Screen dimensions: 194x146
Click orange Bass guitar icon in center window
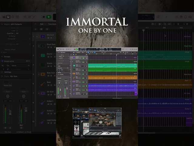point(74,78)
